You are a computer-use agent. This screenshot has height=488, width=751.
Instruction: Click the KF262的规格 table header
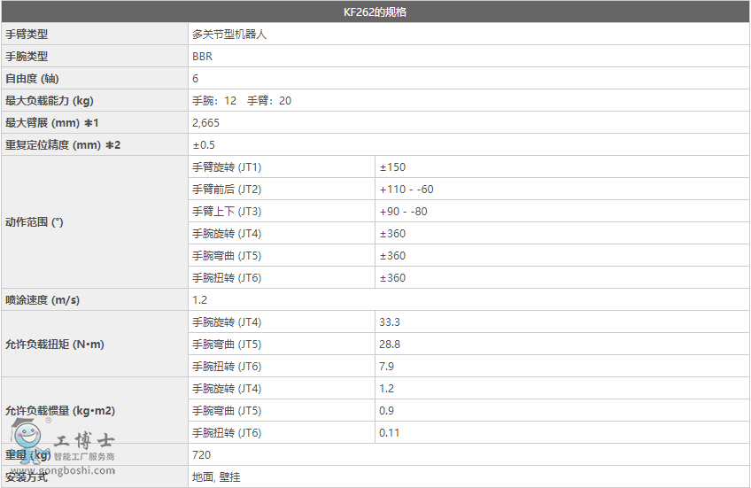[375, 12]
